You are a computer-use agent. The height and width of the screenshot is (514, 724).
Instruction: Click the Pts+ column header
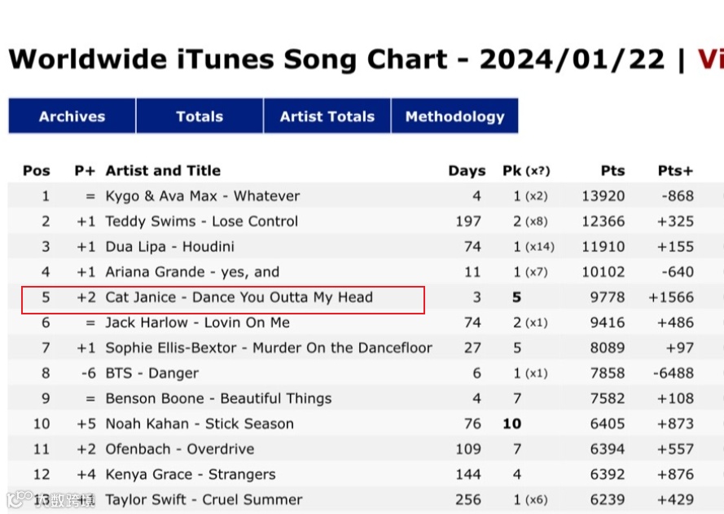(x=675, y=171)
